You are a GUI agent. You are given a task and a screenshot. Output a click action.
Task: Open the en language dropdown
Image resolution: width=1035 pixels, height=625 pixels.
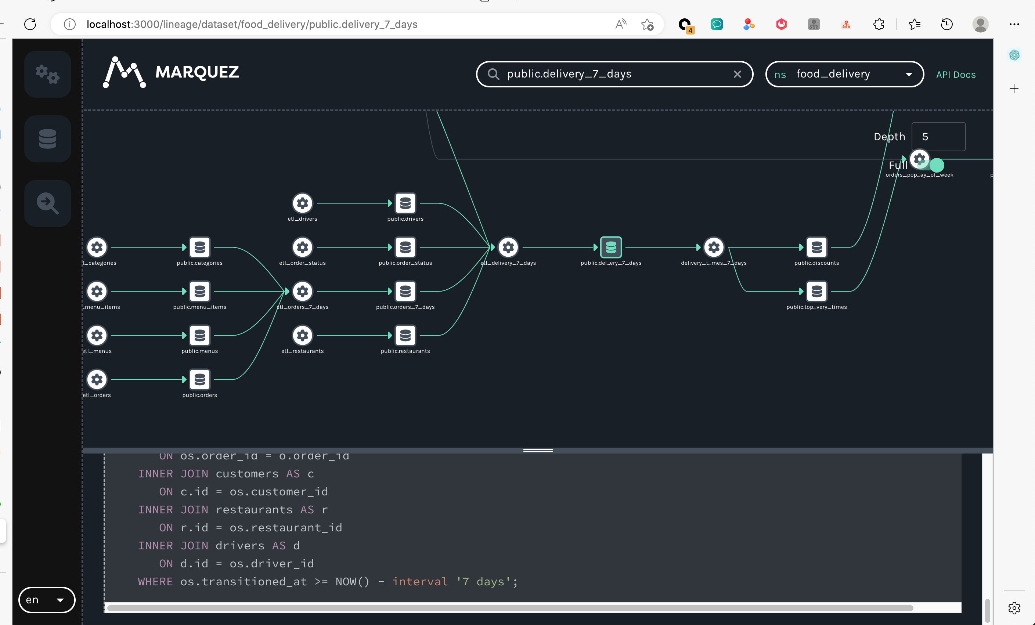47,600
